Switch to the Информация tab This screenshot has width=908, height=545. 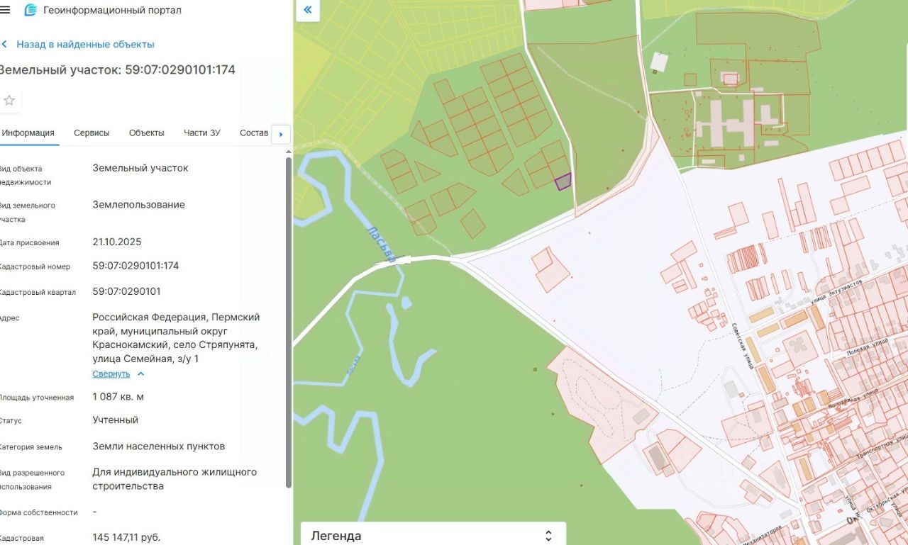coord(28,133)
